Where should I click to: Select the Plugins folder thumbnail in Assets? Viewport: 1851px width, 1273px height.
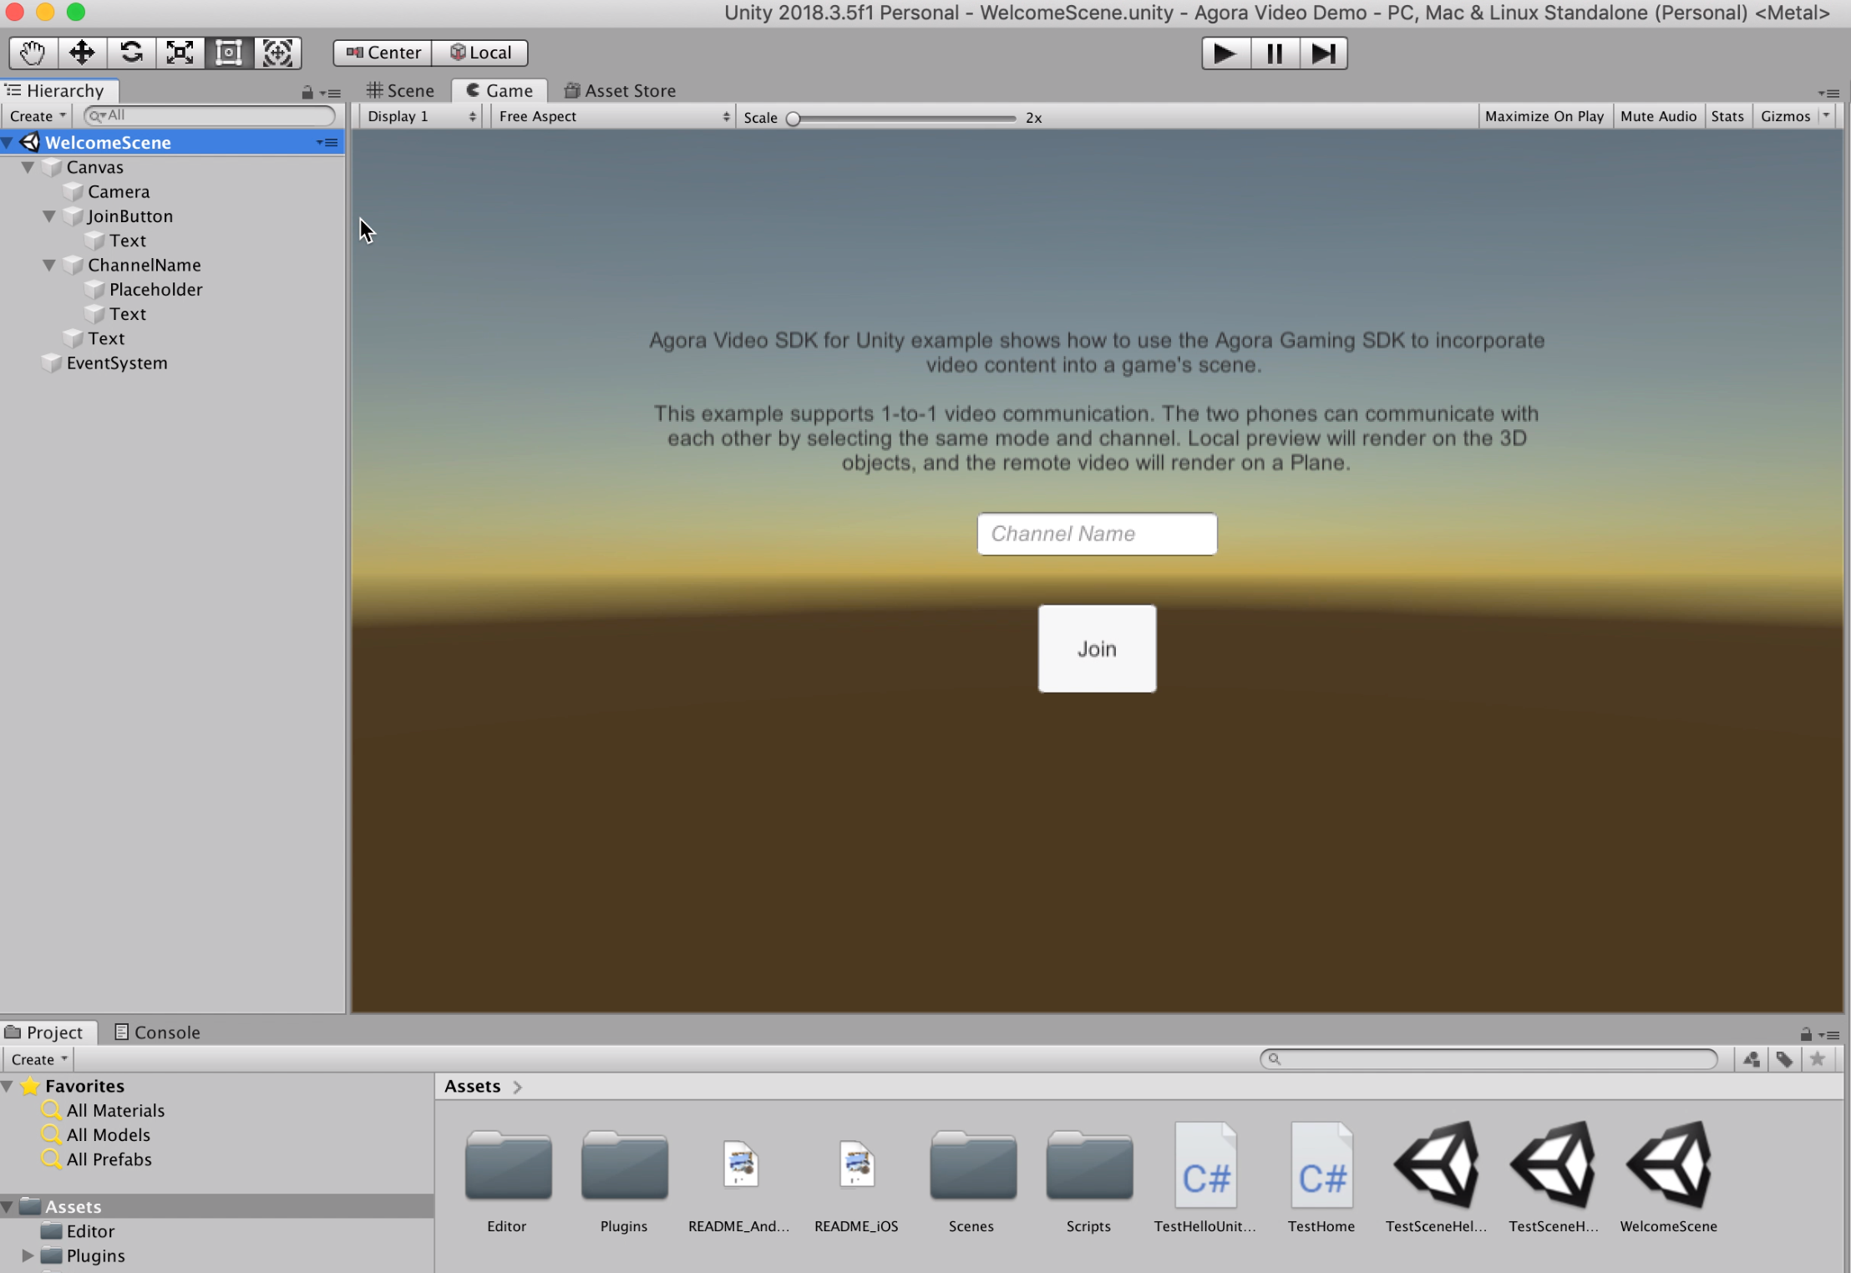(625, 1166)
